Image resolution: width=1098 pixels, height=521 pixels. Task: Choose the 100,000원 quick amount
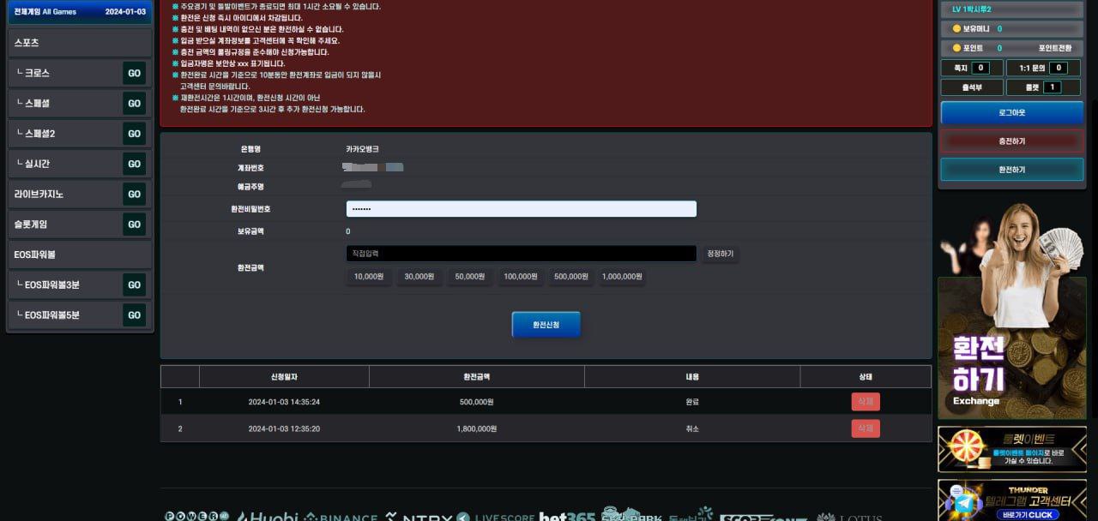pyautogui.click(x=521, y=277)
